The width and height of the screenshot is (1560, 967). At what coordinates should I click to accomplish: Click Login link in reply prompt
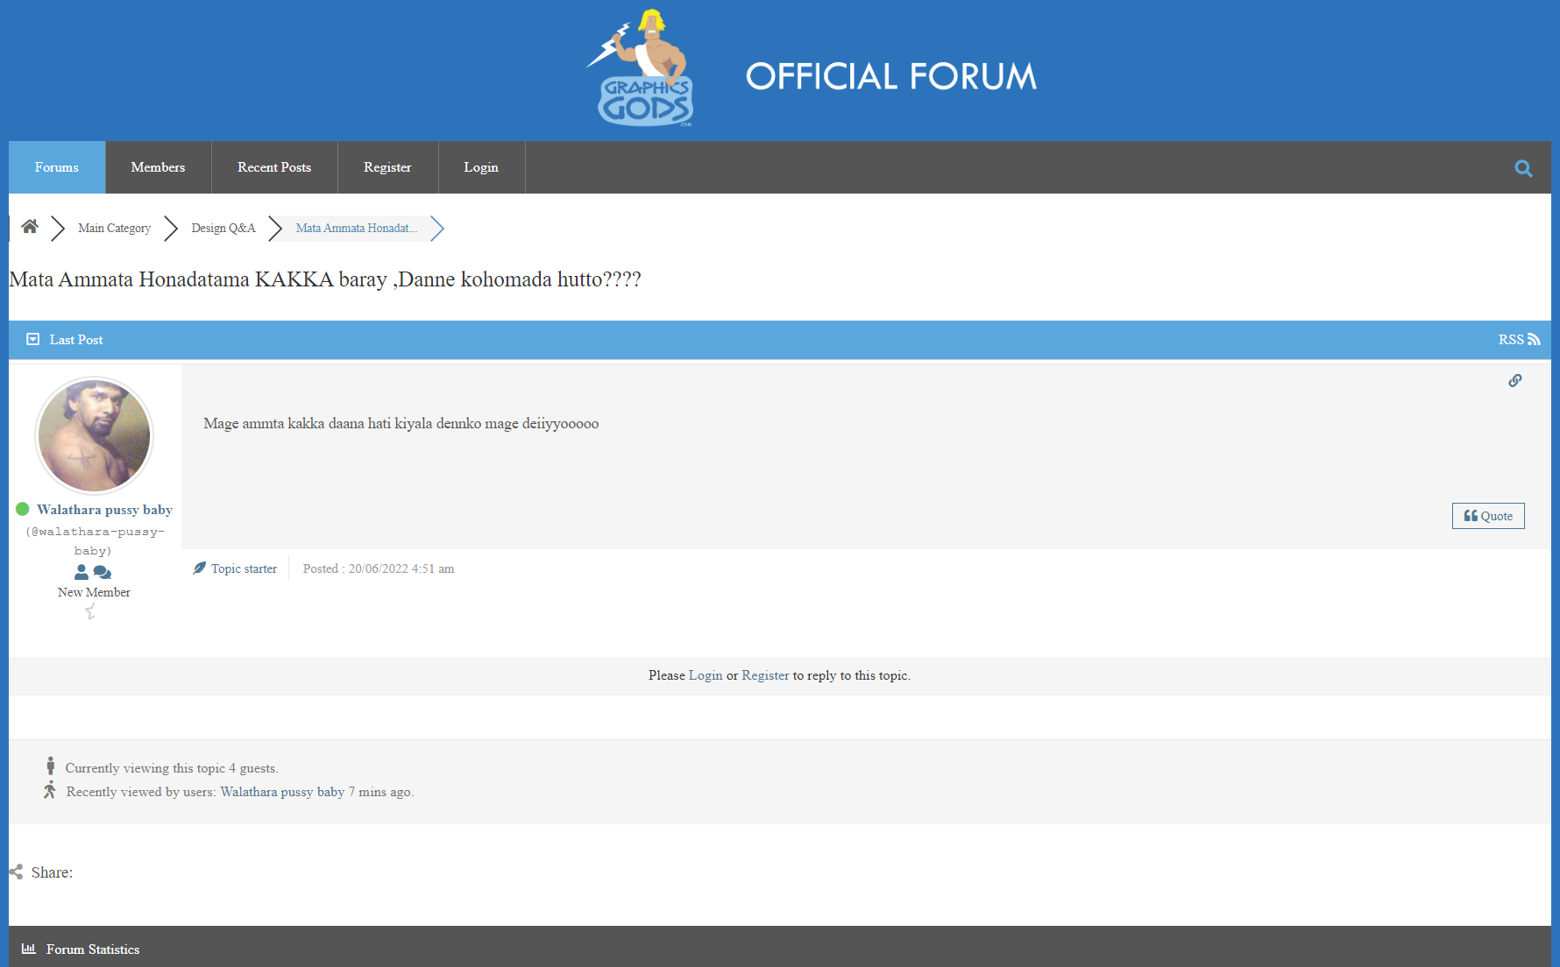(x=706, y=675)
